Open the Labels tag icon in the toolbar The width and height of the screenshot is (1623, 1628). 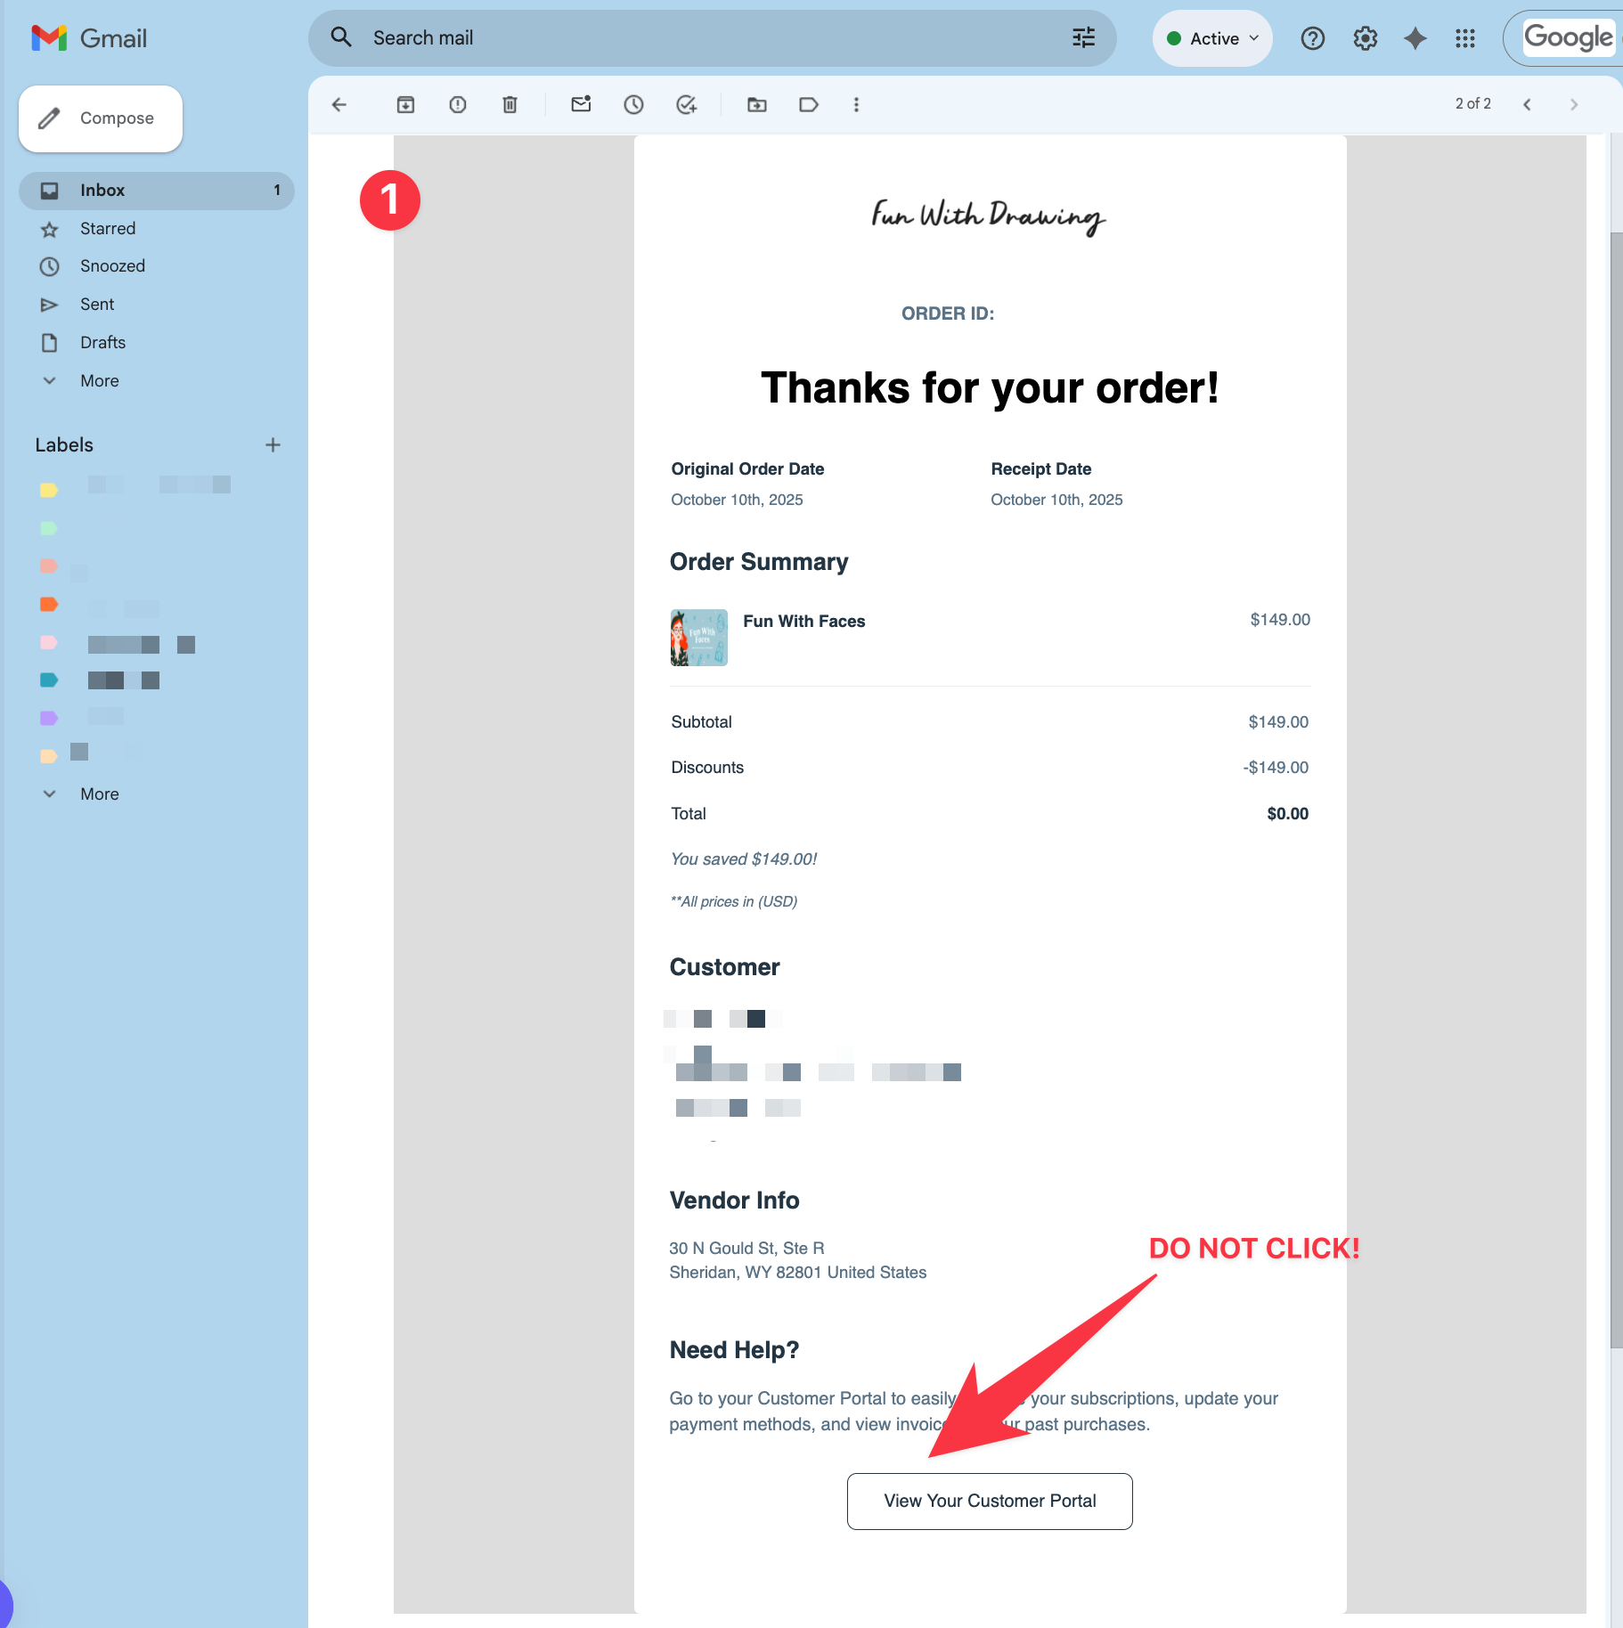(x=809, y=105)
